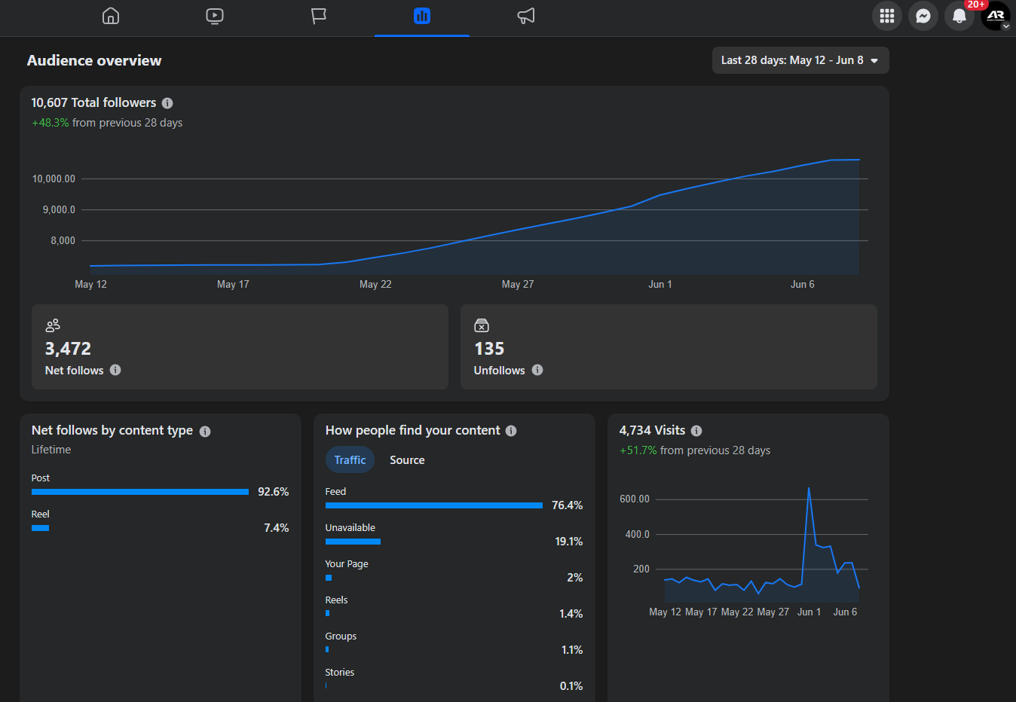Open the account profile avatar menu
This screenshot has width=1016, height=702.
[996, 16]
